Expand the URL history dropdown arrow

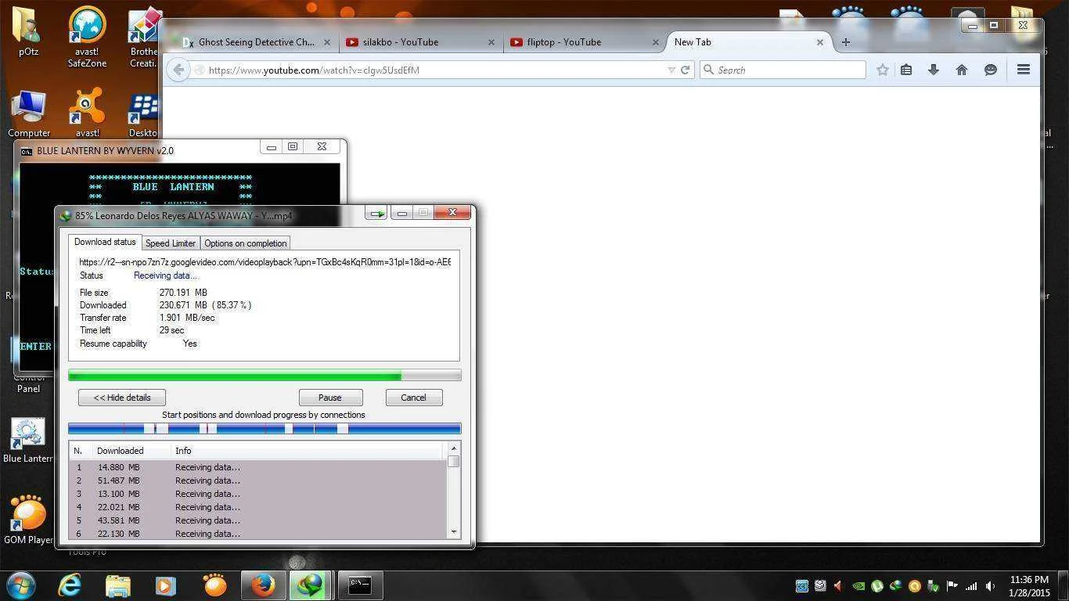(671, 70)
